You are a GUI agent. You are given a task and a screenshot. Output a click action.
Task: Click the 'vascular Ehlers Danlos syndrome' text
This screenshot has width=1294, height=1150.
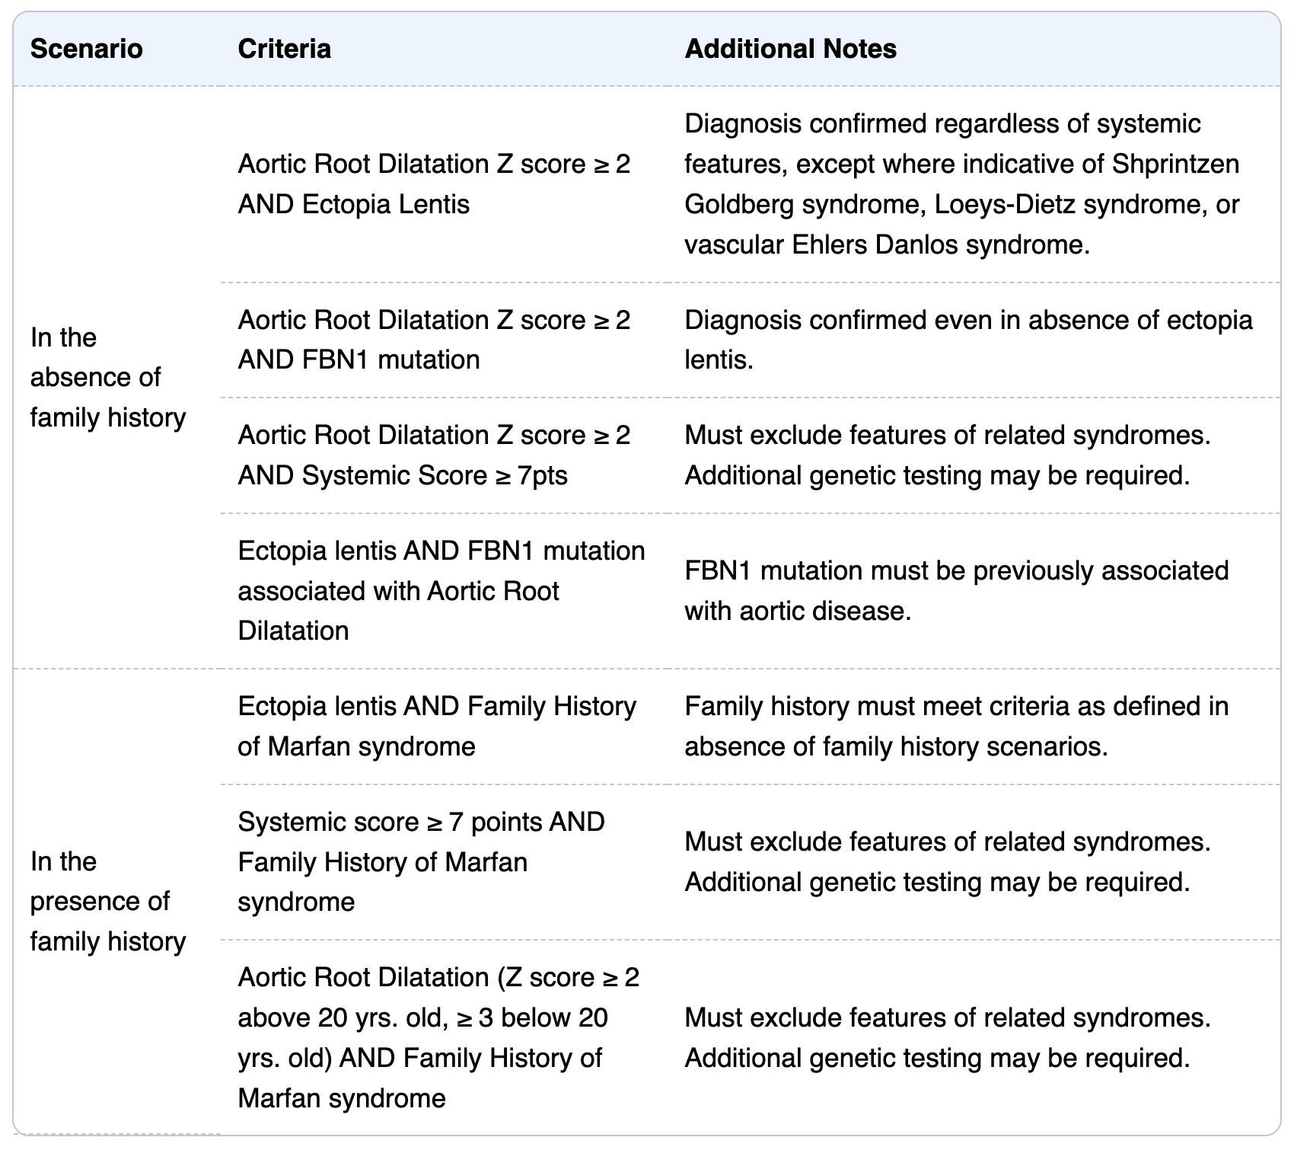(x=887, y=244)
